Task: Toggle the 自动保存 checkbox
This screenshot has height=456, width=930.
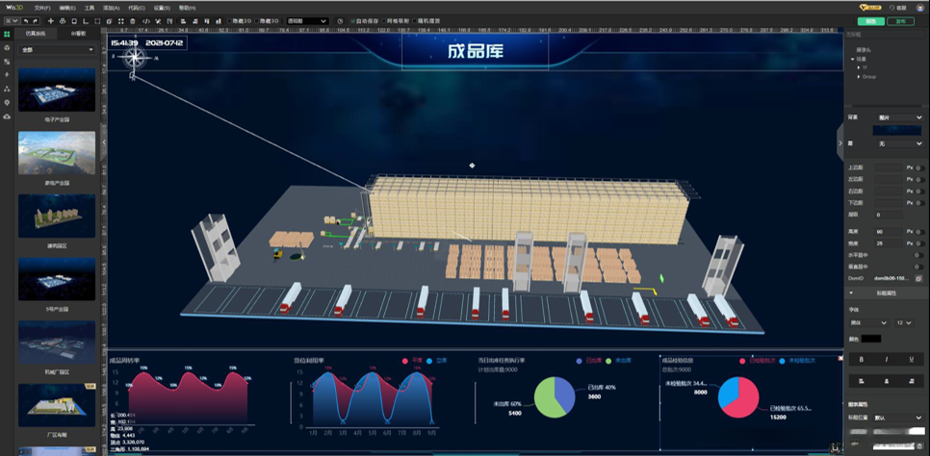Action: pyautogui.click(x=353, y=21)
